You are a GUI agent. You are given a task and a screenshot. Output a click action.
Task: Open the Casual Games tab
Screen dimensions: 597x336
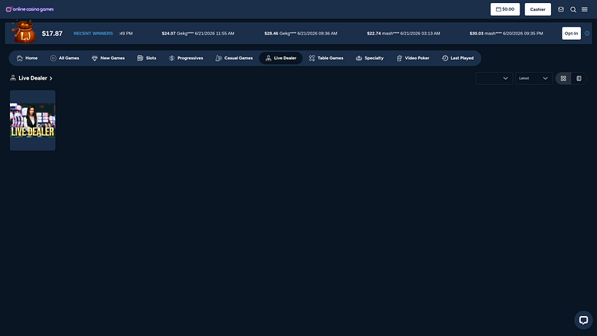[234, 58]
